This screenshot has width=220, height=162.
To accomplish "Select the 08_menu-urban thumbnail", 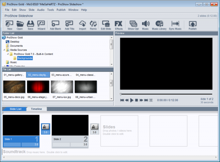I will coord(86,87).
